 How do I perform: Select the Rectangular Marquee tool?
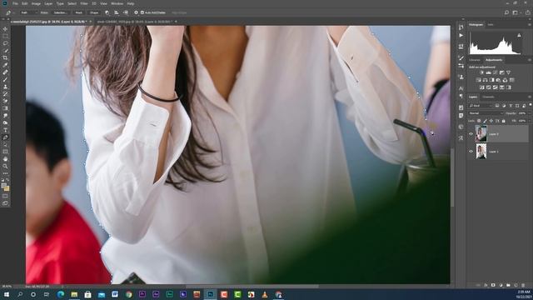(5, 36)
